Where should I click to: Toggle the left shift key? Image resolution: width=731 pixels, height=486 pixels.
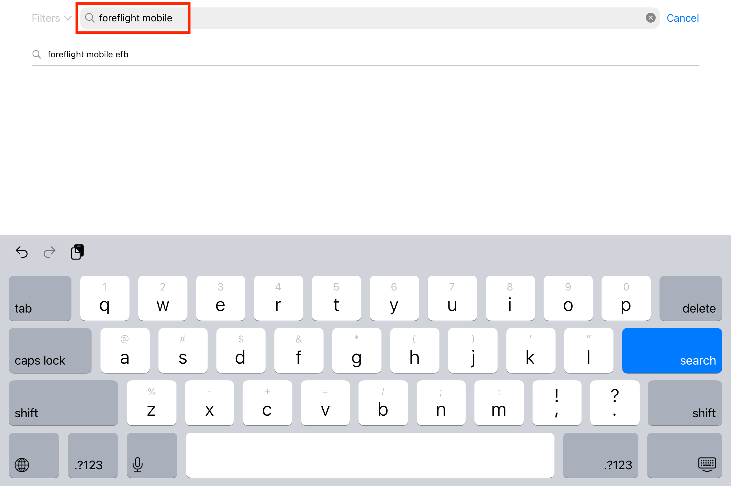pos(63,403)
